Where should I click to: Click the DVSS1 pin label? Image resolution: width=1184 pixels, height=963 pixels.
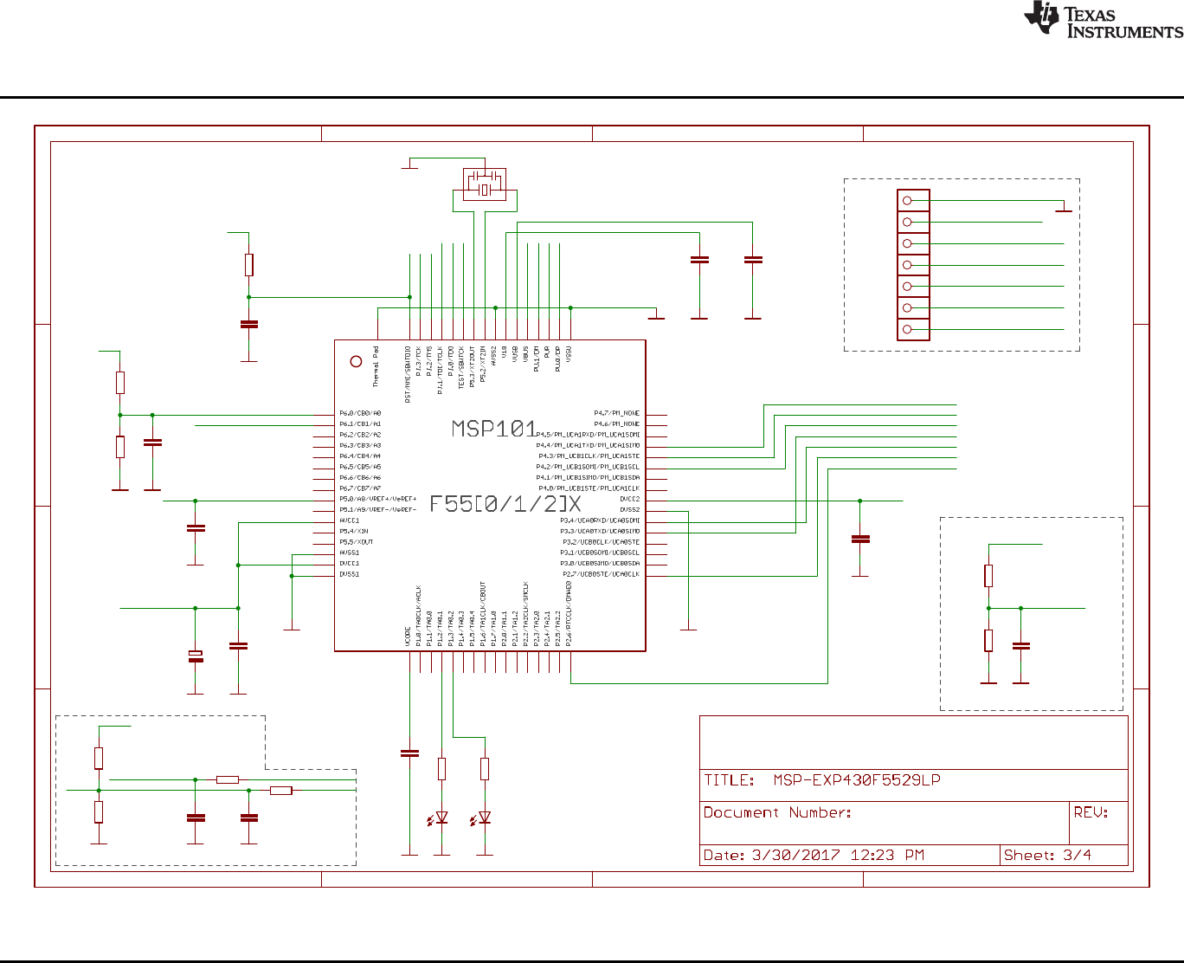coord(350,574)
